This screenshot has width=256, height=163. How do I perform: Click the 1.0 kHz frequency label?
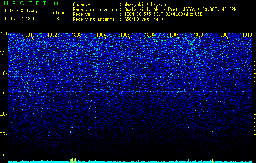4,73
